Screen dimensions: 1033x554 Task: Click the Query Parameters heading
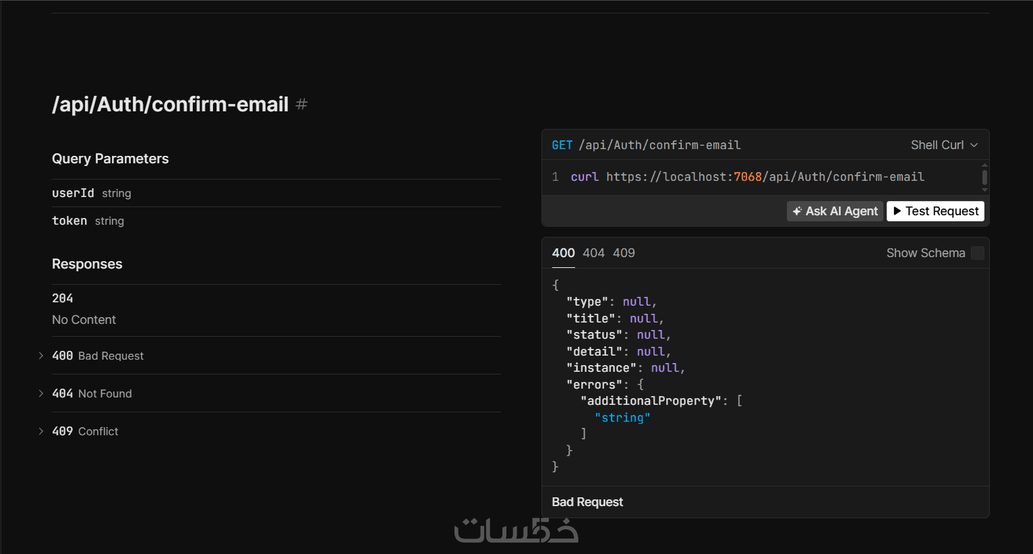click(x=110, y=159)
